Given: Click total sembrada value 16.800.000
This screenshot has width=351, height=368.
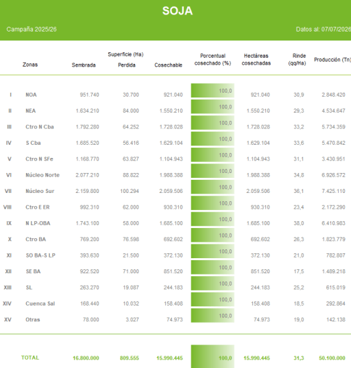Looking at the screenshot, I should (x=86, y=358).
